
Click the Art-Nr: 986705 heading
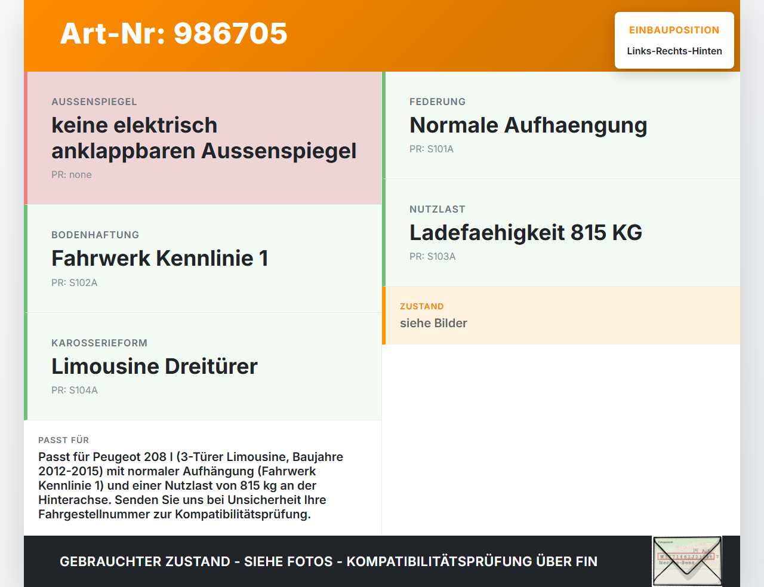click(173, 34)
